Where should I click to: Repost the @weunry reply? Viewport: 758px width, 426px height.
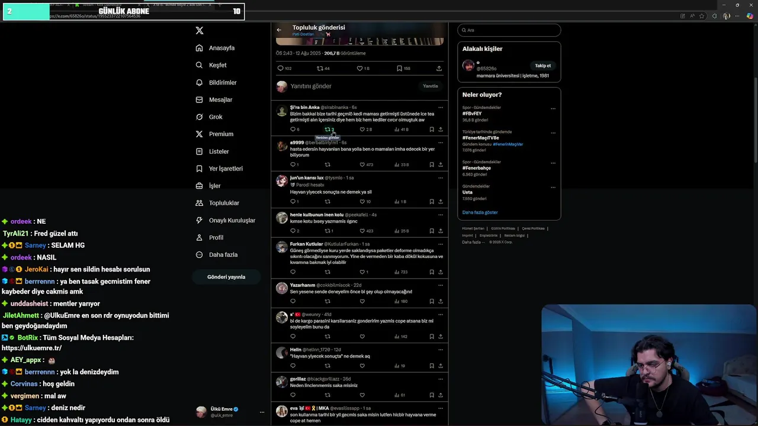click(x=327, y=336)
